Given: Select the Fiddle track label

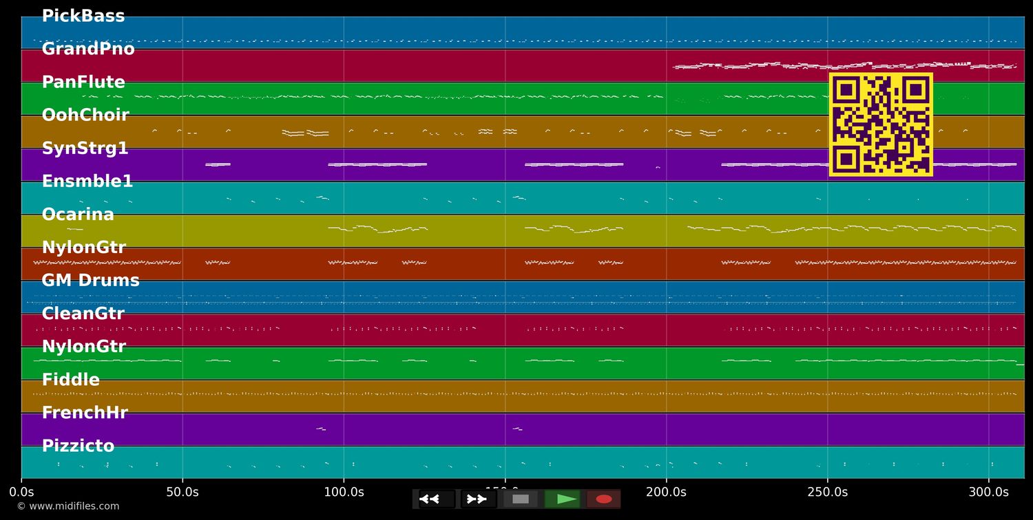Looking at the screenshot, I should click(x=71, y=380).
